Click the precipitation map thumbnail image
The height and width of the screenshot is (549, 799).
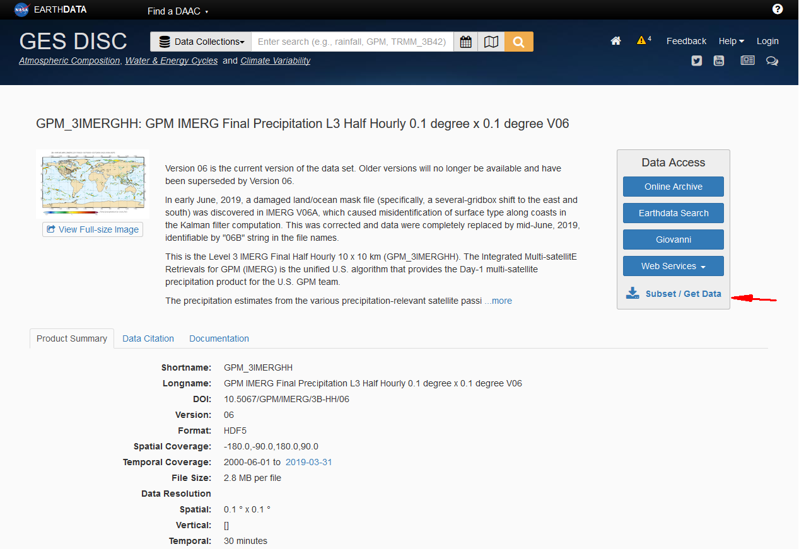(x=93, y=183)
